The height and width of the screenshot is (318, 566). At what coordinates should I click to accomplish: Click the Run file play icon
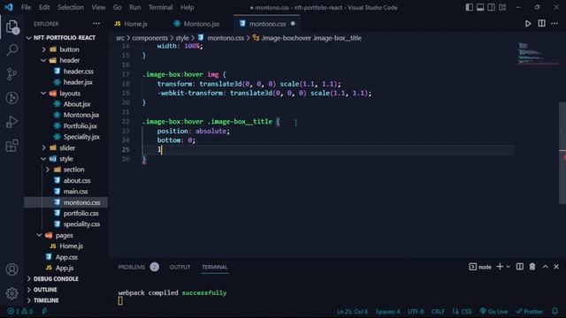click(x=528, y=24)
